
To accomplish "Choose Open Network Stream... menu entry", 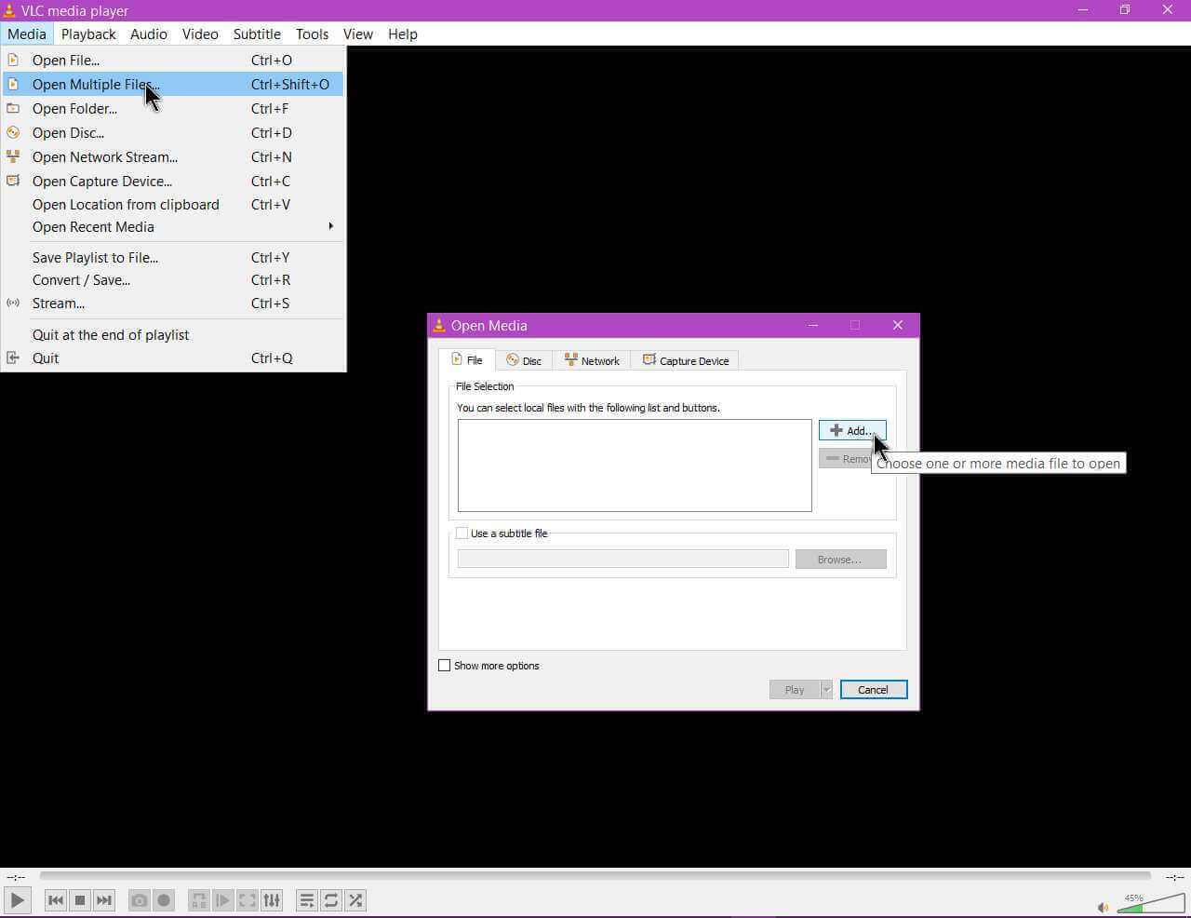I will (173, 156).
